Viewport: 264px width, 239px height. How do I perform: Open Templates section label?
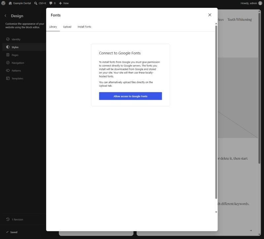point(17,78)
